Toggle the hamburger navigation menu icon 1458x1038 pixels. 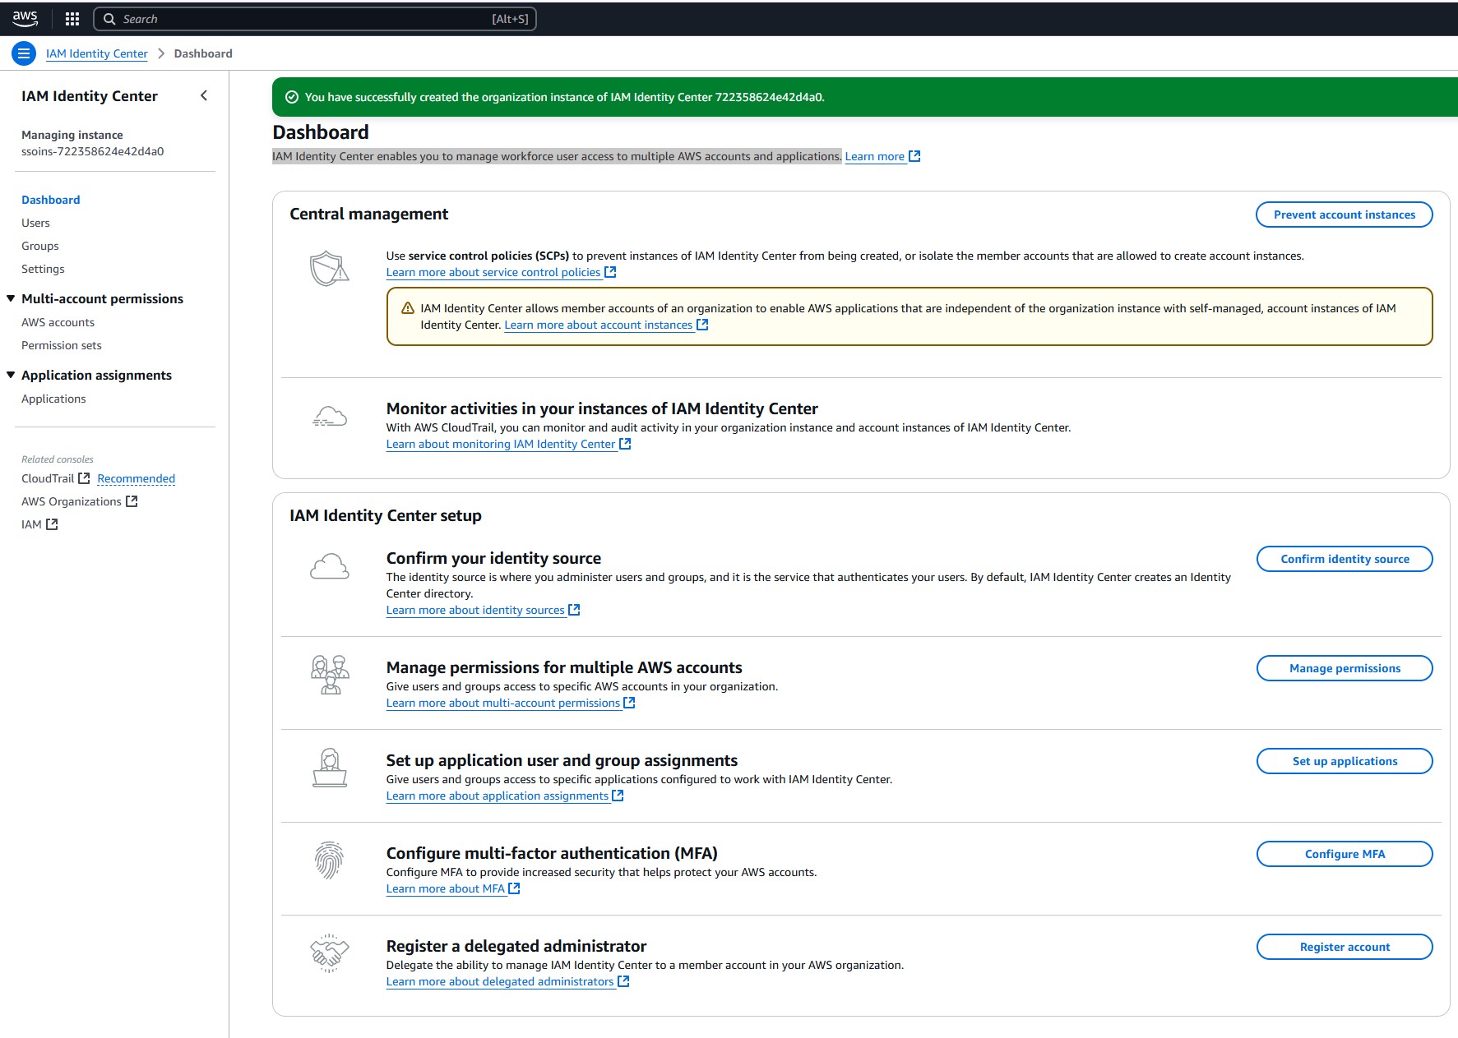pos(24,54)
